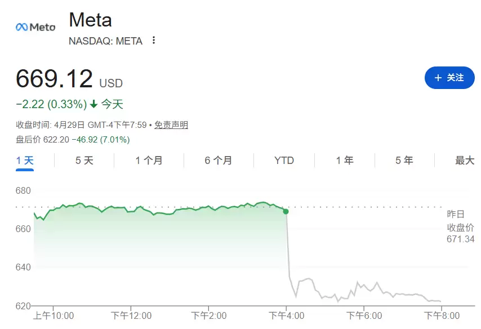
Task: Click the Meta logo icon
Action: pos(35,27)
